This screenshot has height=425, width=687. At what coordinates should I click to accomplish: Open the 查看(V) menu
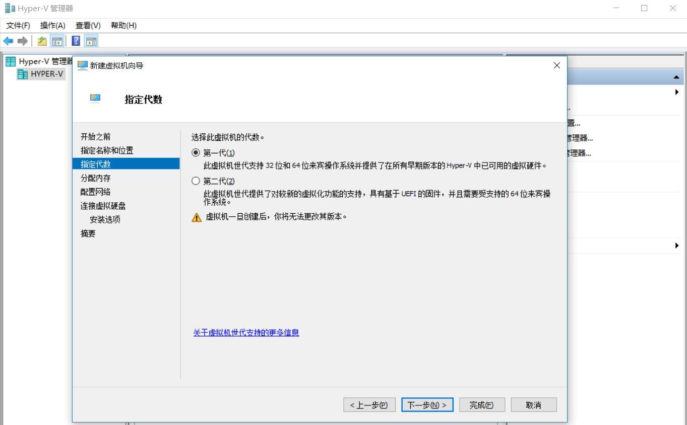pyautogui.click(x=88, y=25)
